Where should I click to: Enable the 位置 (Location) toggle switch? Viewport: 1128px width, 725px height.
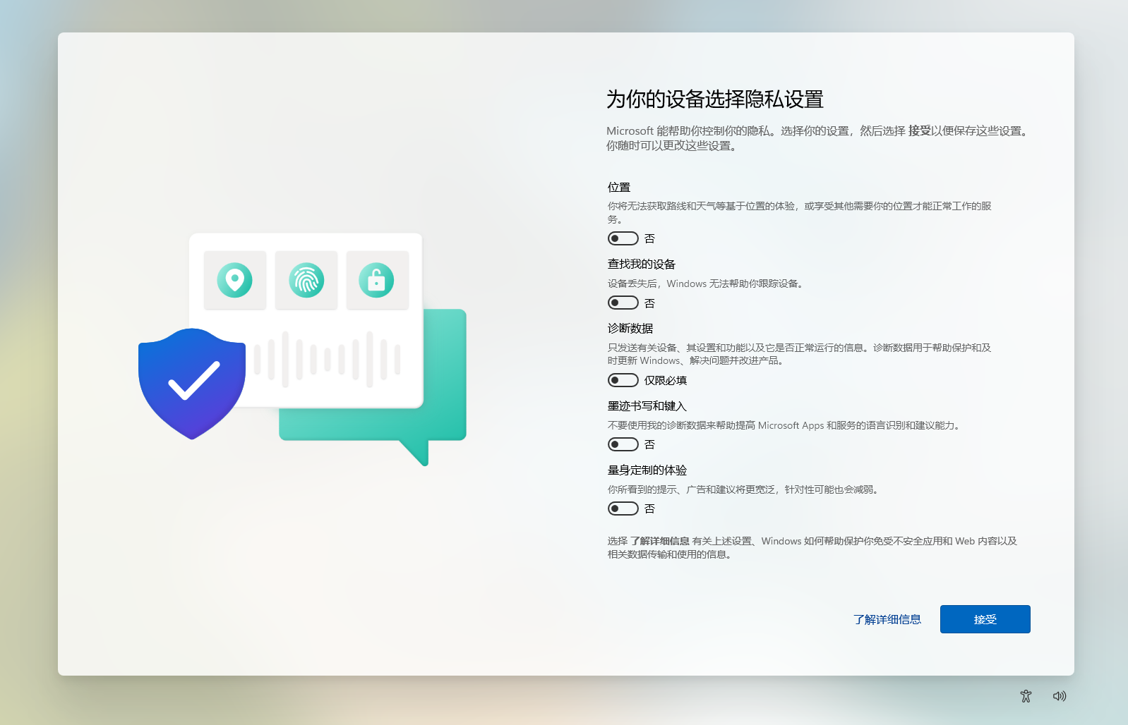pos(623,238)
